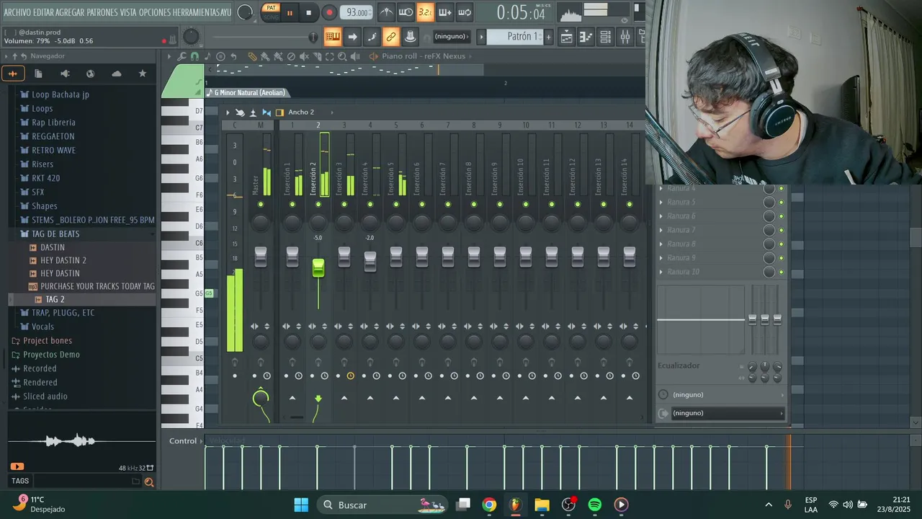Screen dimensions: 922x519
Task: Open the Patrón 1 pattern selector
Action: [x=516, y=37]
